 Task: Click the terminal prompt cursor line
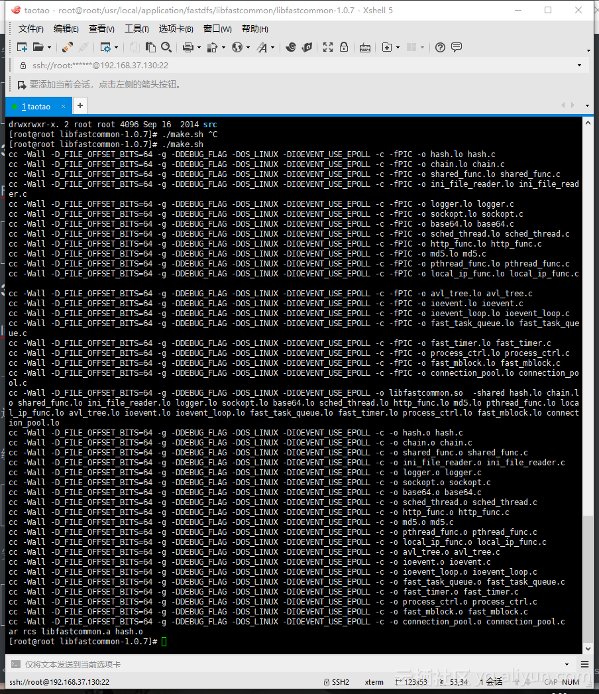[87, 642]
